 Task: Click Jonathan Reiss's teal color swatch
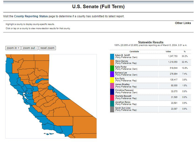coord(112,103)
